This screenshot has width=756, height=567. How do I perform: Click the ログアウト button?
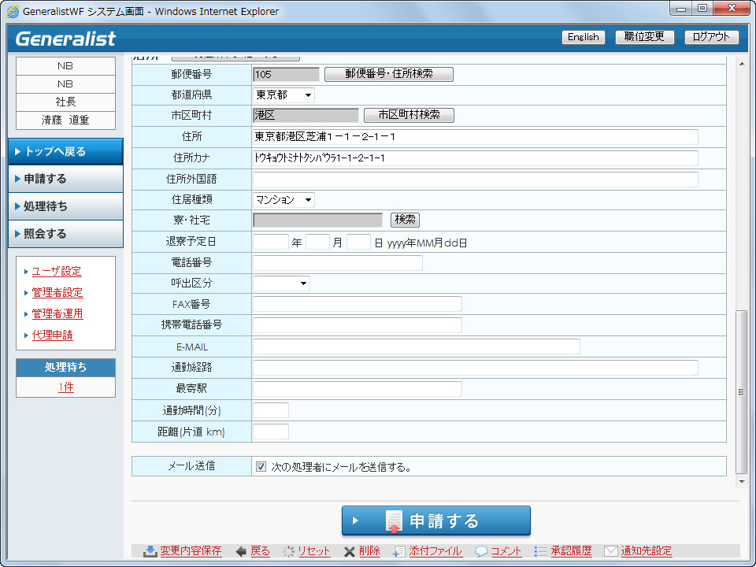pyautogui.click(x=712, y=37)
